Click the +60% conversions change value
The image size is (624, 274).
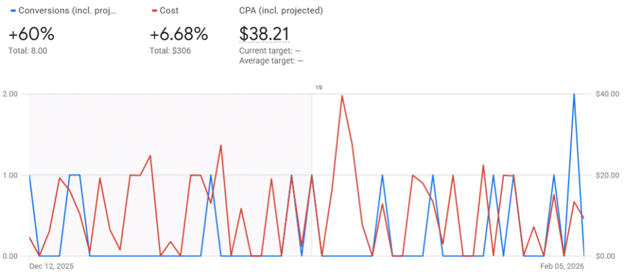pos(32,34)
